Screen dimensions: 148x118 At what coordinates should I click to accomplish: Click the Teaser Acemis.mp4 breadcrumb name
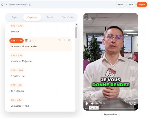18,4
